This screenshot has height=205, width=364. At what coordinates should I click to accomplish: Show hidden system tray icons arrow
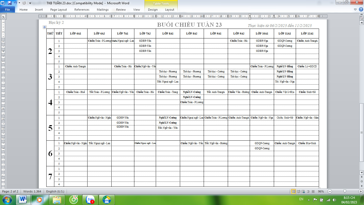pos(309,199)
